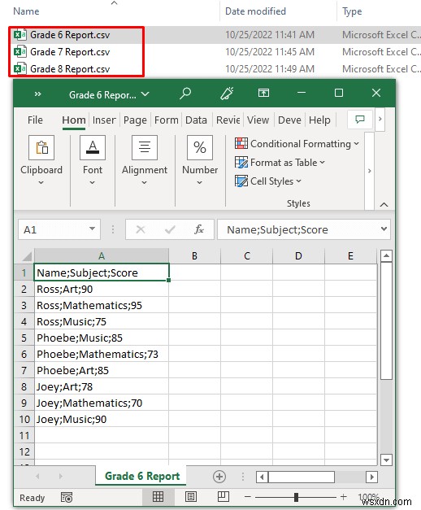
Task: Cancel the formula bar entry (X)
Action: point(141,229)
